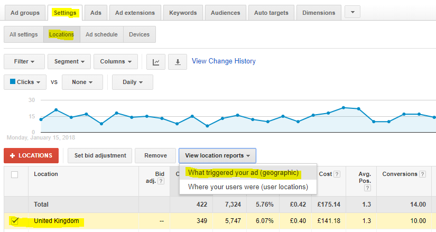436x232 pixels.
Task: Click the Total cost £175.14 cell
Action: 329,205
